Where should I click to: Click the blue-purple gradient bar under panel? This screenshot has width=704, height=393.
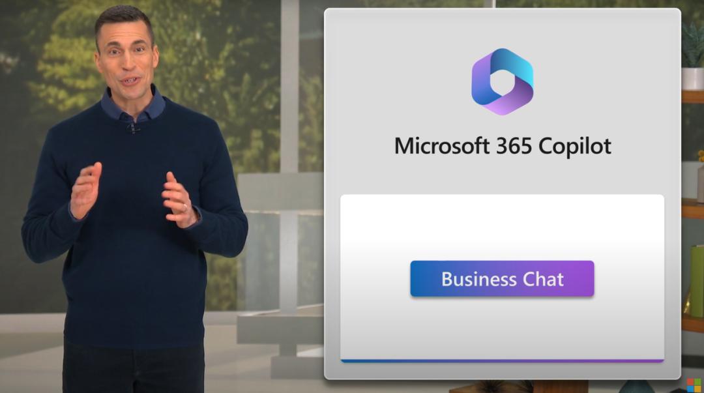502,360
